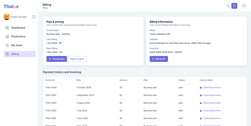Click Business plan in TX24-0325 row

(150, 103)
